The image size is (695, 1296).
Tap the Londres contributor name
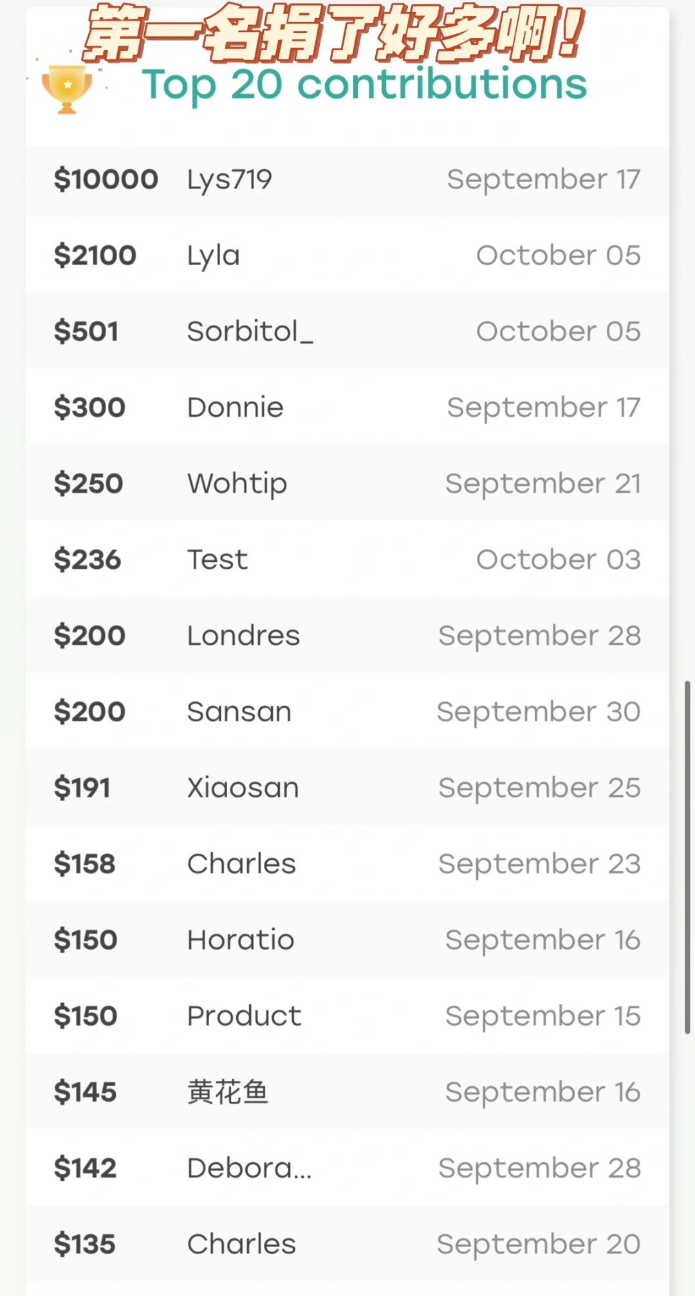[243, 636]
